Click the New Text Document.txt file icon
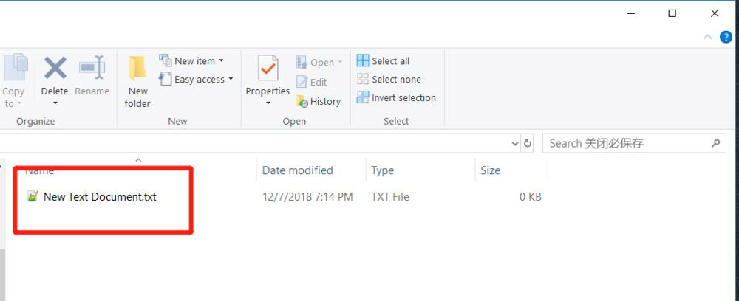Image resolution: width=739 pixels, height=301 pixels. click(33, 196)
